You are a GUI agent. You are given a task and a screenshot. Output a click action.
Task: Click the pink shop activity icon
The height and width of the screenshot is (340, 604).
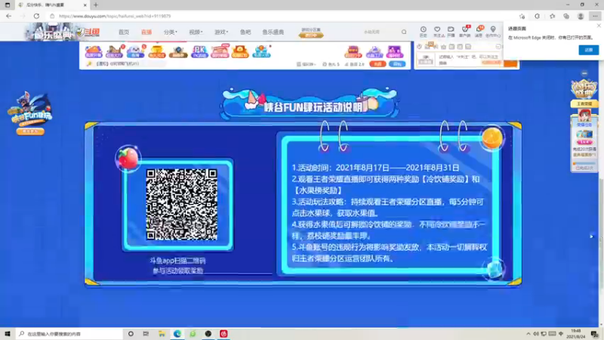(x=220, y=51)
